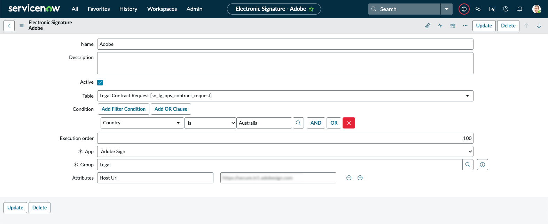Remove the Country condition with red X
This screenshot has width=548, height=224.
pos(349,123)
